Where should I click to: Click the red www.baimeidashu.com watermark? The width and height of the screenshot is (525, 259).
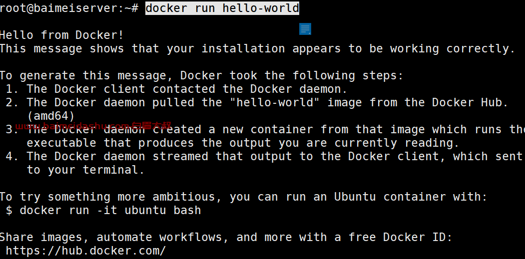94,126
